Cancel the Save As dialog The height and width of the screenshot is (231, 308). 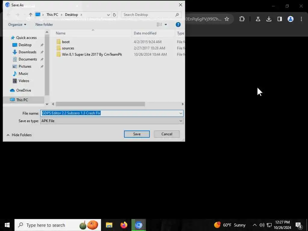point(167,134)
